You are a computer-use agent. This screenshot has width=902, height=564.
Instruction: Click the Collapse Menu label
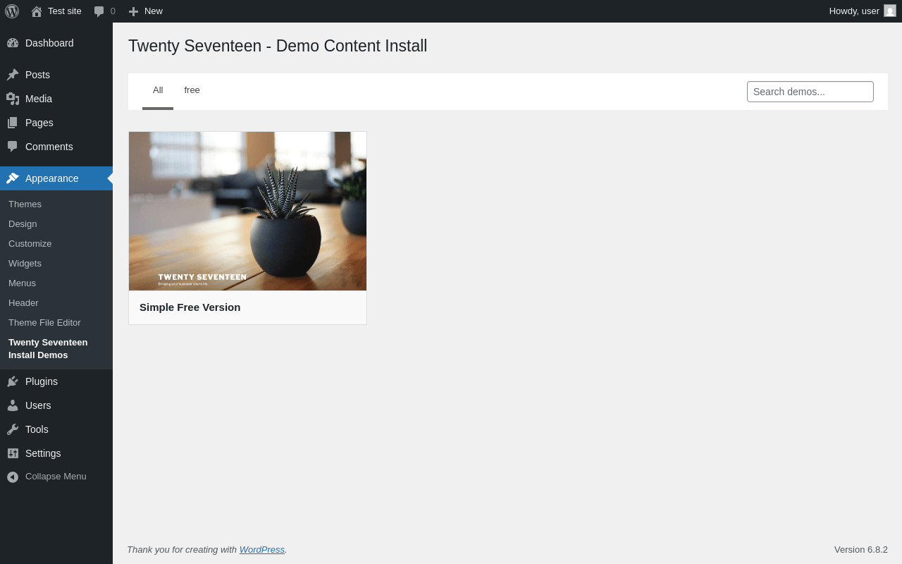click(x=56, y=477)
